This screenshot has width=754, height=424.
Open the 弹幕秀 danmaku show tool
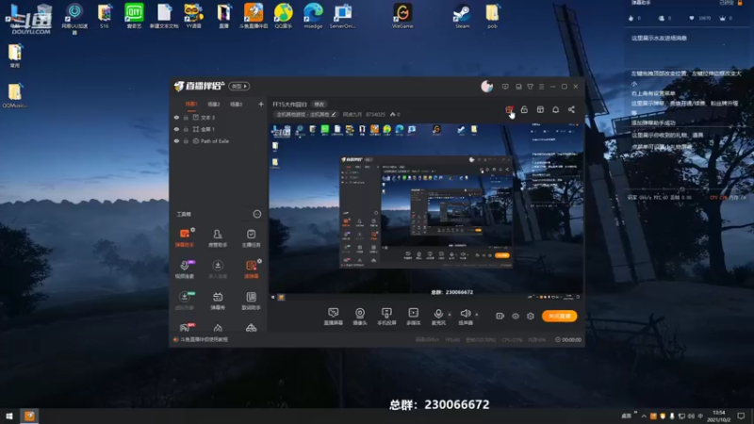[x=218, y=300]
